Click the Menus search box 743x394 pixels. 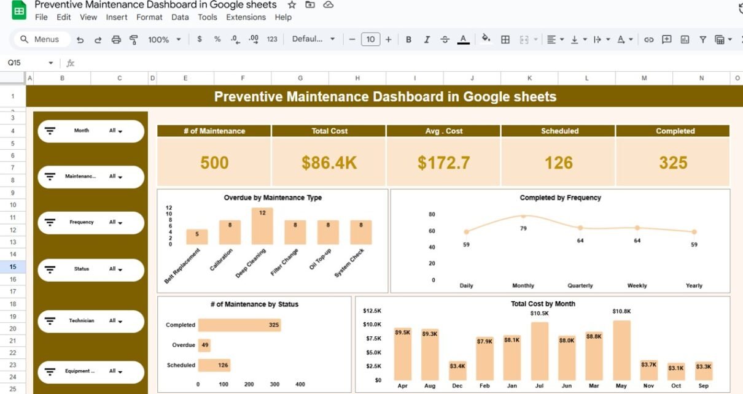point(41,39)
